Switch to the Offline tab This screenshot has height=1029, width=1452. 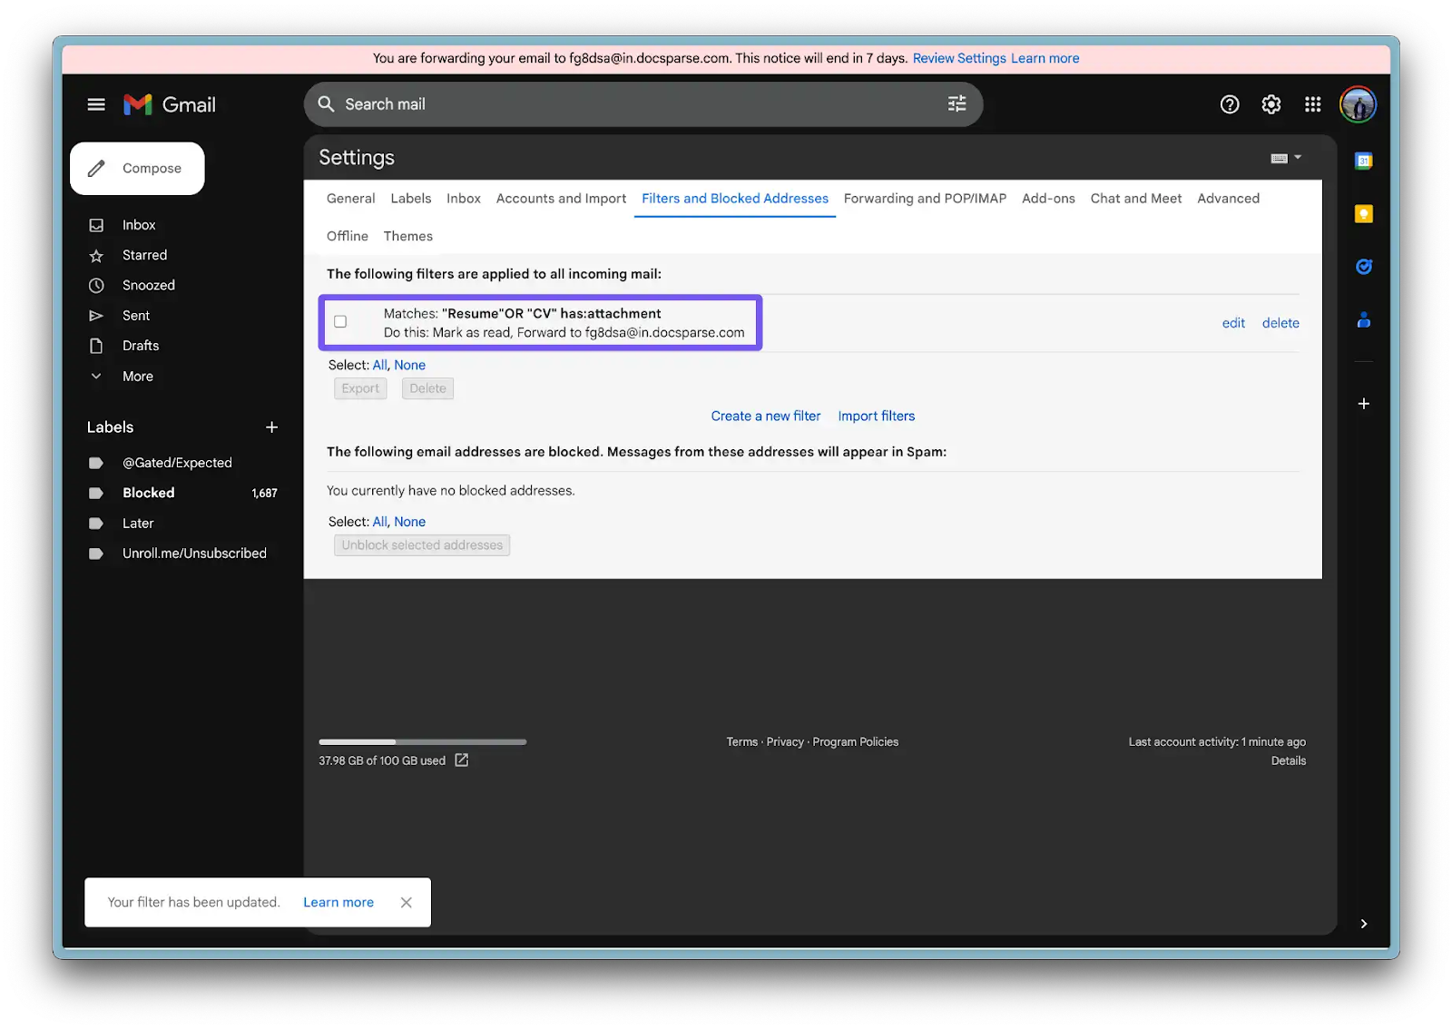(x=347, y=236)
